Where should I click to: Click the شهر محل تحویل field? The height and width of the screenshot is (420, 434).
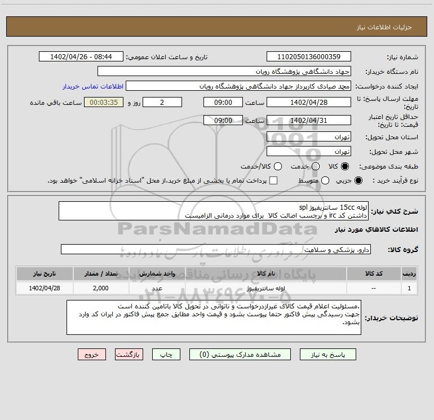pyautogui.click(x=309, y=151)
